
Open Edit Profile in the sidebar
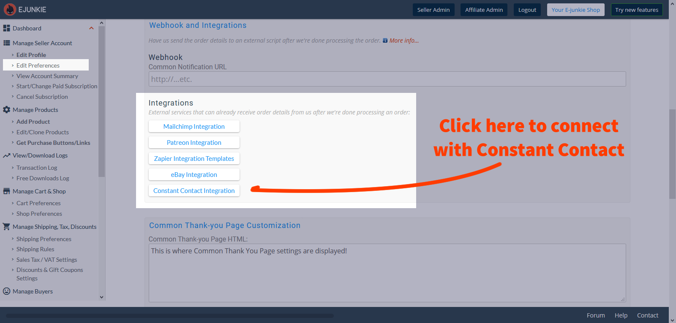[31, 55]
